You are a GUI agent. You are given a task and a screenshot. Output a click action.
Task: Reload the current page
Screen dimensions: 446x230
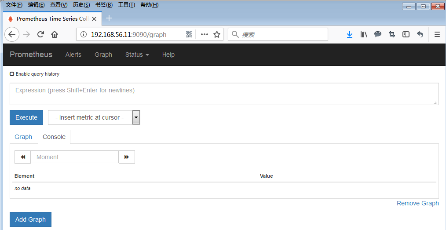click(x=40, y=34)
